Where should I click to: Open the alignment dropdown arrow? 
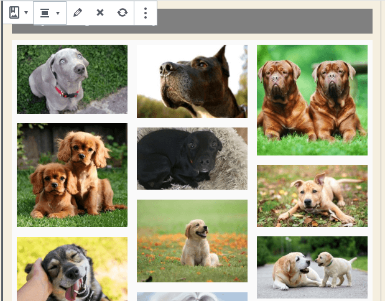[x=58, y=13]
